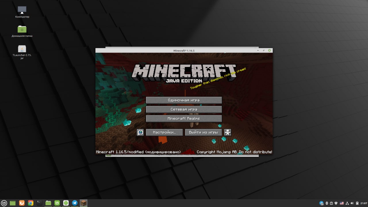Open the Bluetooth tray icon
This screenshot has height=207, width=368.
pyautogui.click(x=327, y=203)
